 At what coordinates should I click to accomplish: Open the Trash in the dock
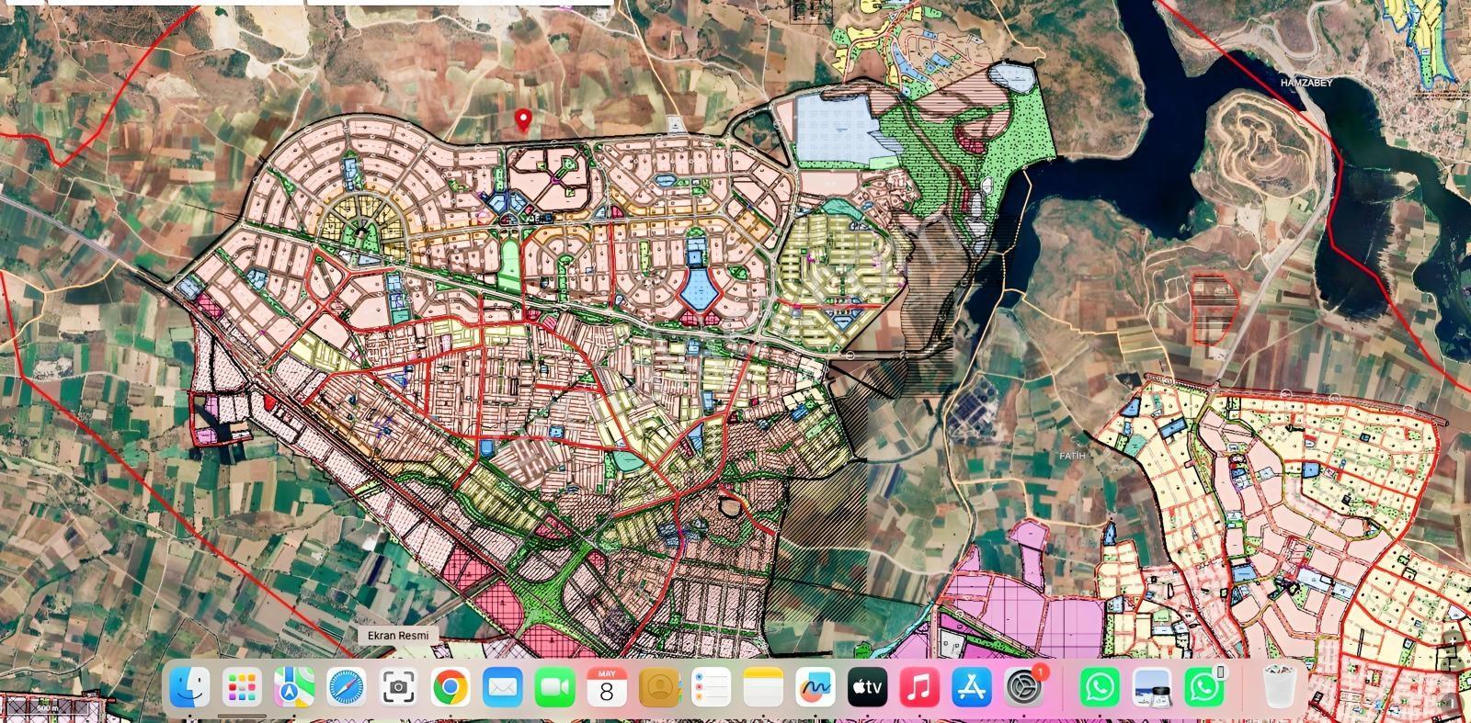(1279, 686)
